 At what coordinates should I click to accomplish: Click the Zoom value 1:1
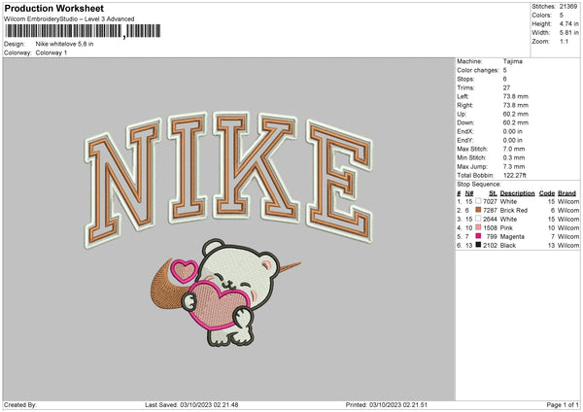click(x=564, y=41)
